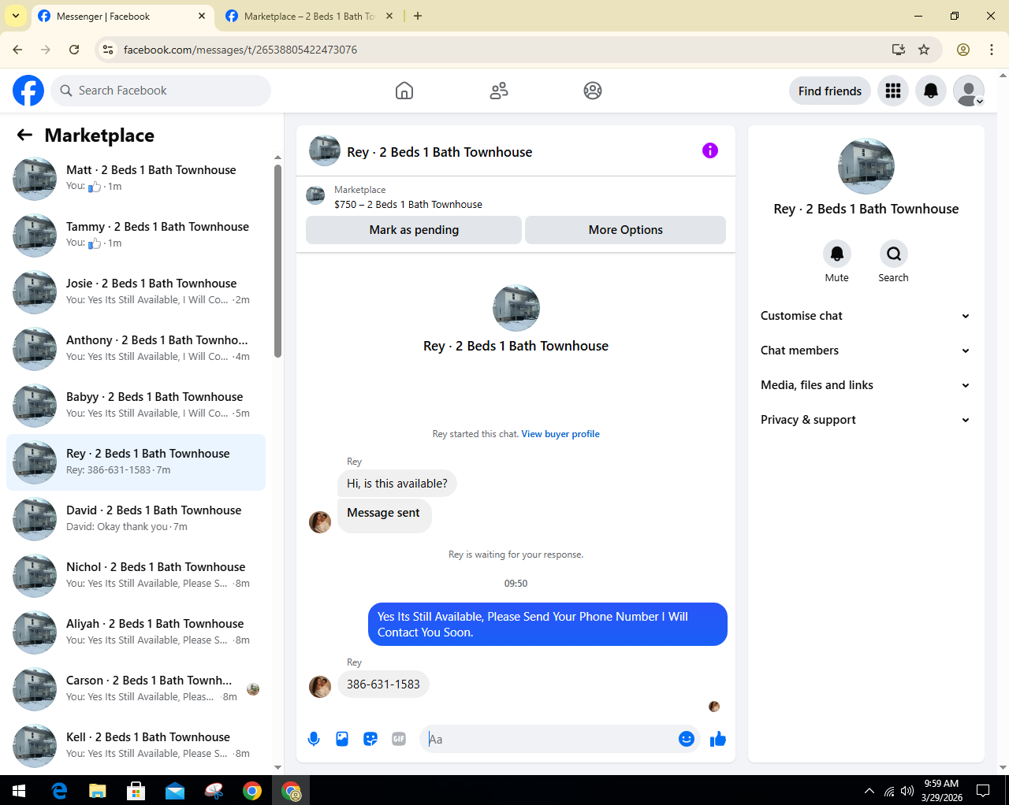
Task: Open the emoji picker icon
Action: coord(687,739)
